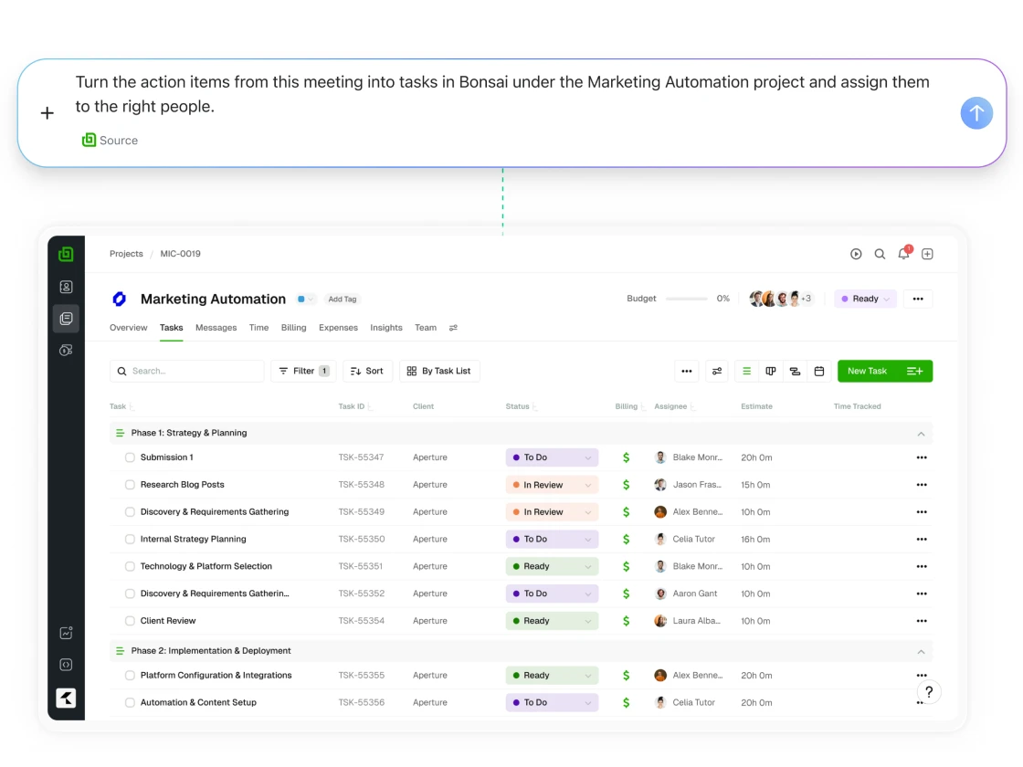Viewport: 1023px width, 767px height.
Task: Collapse Phase 2: Implementation & Deployment section
Action: point(921,652)
